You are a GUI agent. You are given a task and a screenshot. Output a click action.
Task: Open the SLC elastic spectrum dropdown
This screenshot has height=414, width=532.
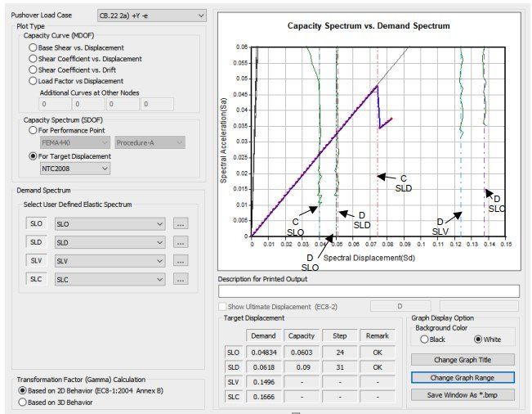point(110,280)
